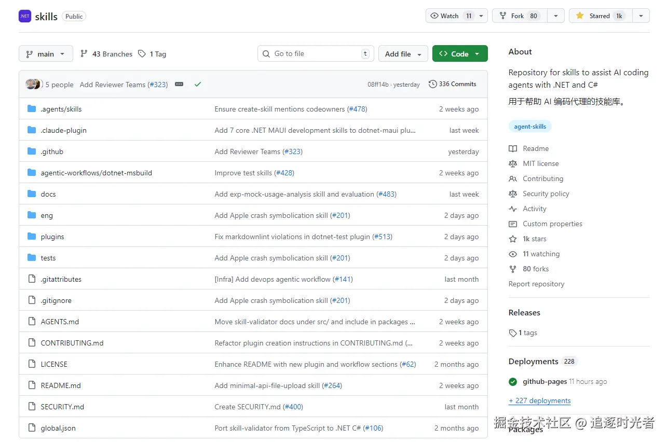The height and width of the screenshot is (442, 667).
Task: Open the Releases heading link
Action: pyautogui.click(x=524, y=312)
